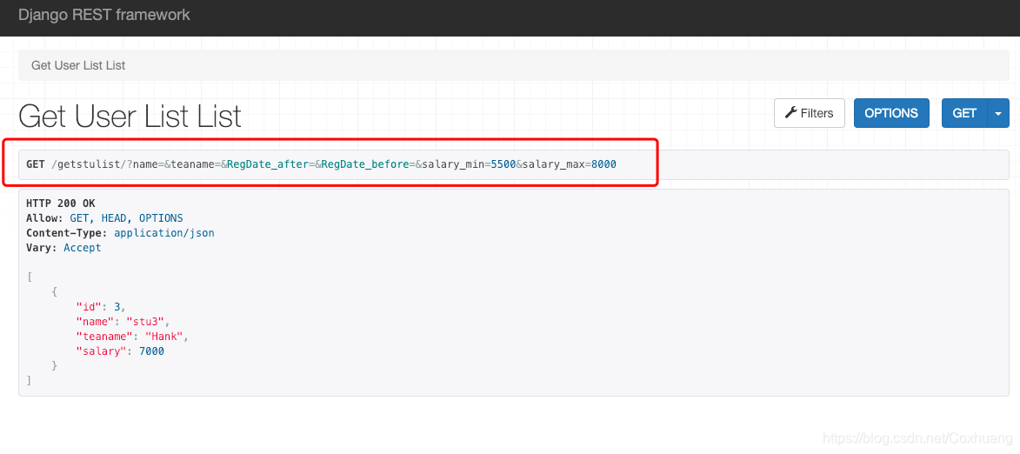Expand the GET format dropdown arrow
The image size is (1020, 454).
coord(998,113)
